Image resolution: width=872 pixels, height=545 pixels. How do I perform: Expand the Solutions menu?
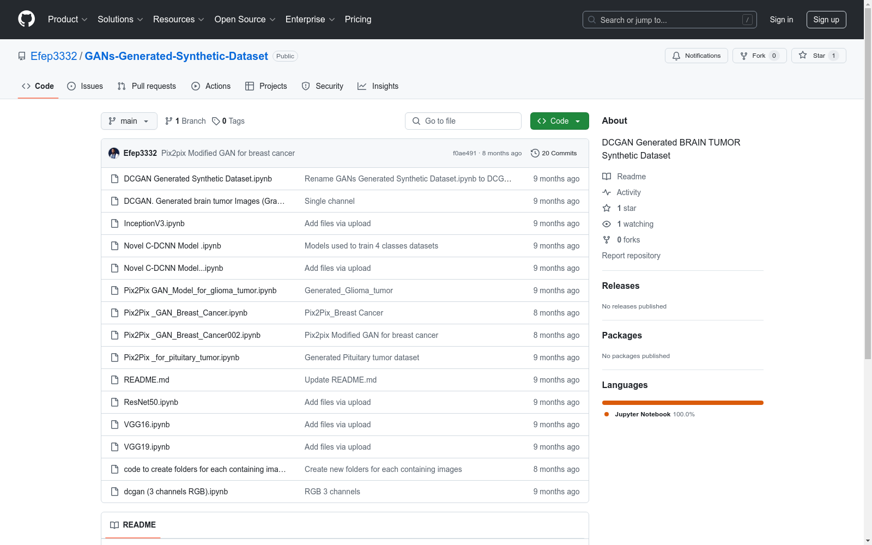click(120, 20)
